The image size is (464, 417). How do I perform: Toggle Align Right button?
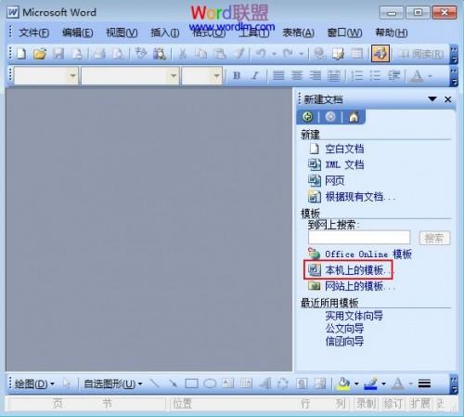tap(316, 75)
